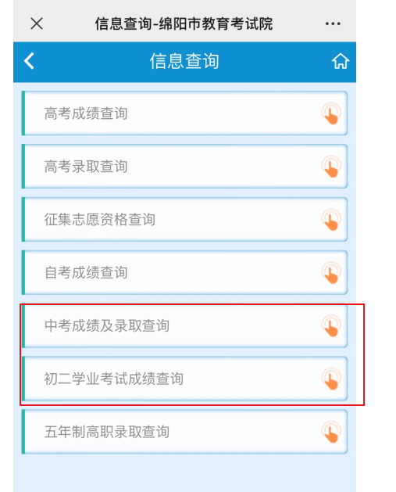Tap hand icon beside 高考录取查询

point(331,167)
